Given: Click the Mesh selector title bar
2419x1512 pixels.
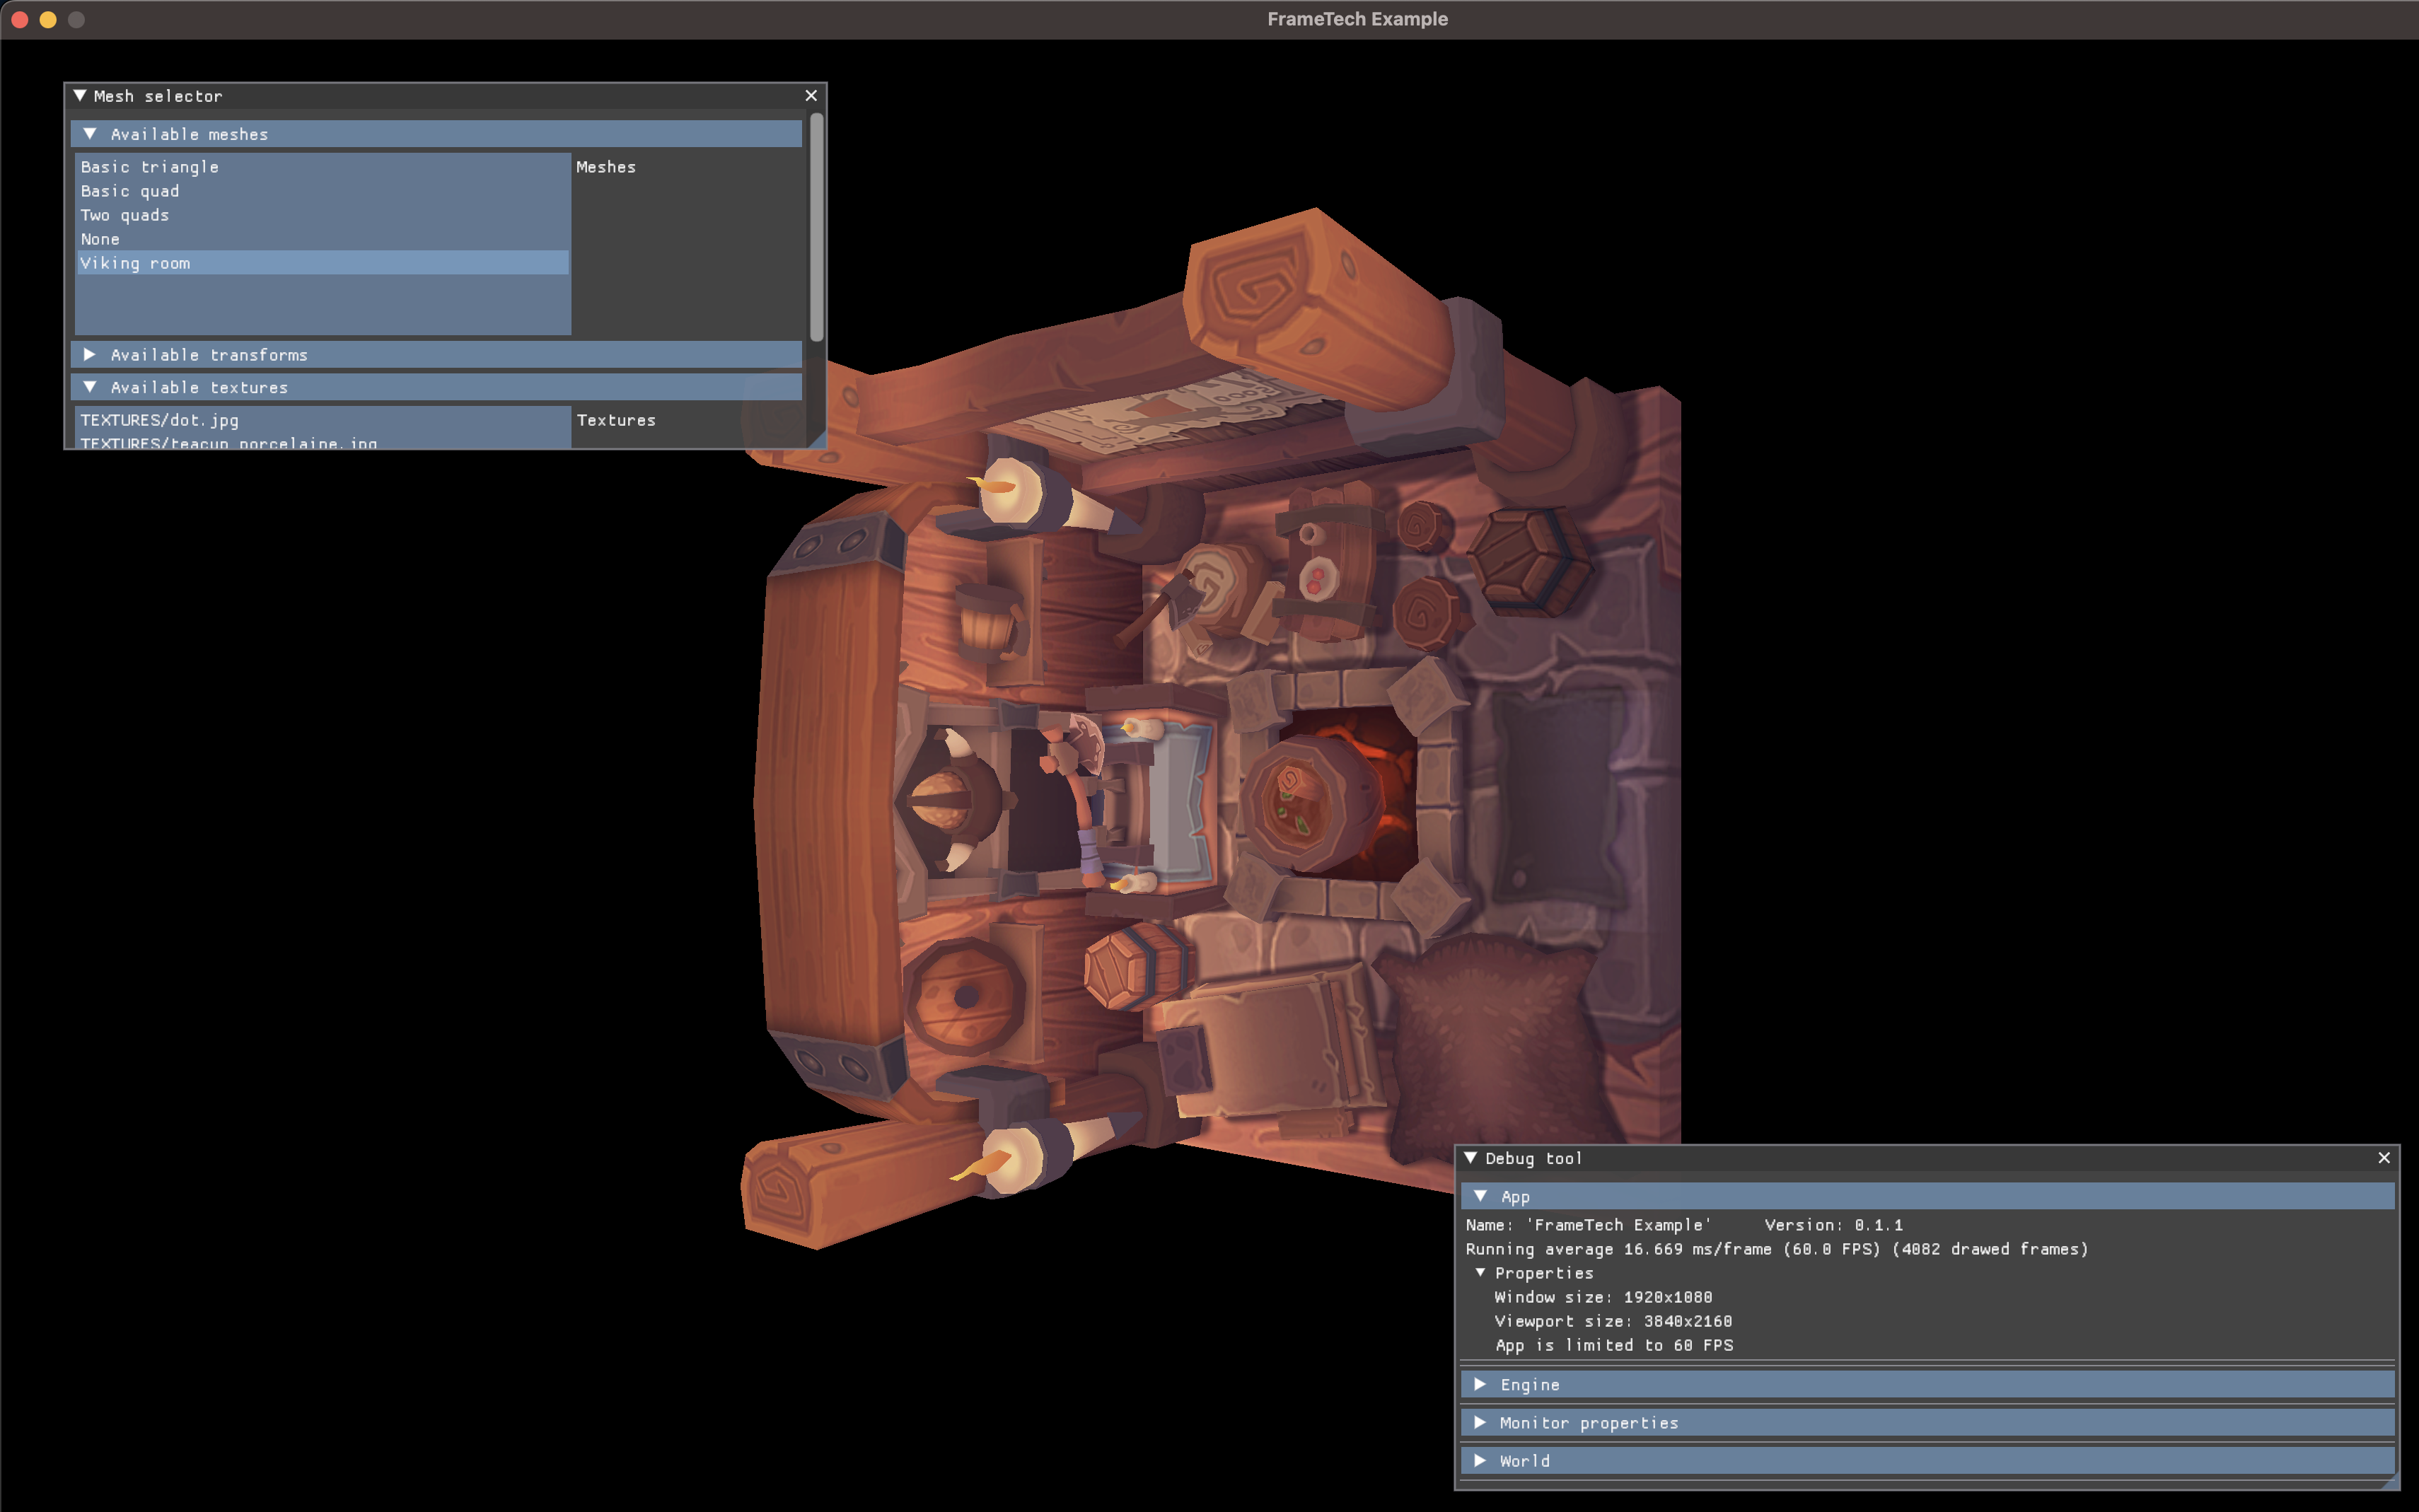Looking at the screenshot, I should tap(445, 96).
